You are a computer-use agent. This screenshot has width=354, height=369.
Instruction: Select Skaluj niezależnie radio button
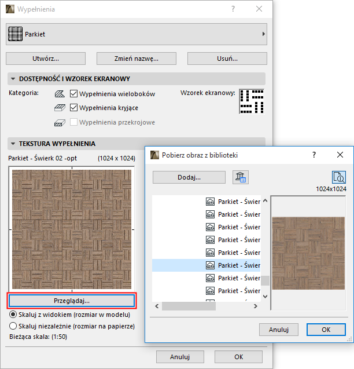(13, 326)
